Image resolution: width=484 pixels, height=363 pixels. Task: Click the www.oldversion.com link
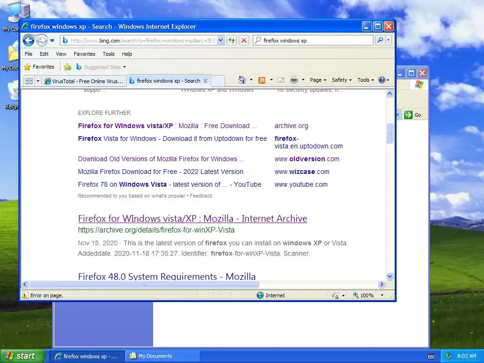(307, 159)
